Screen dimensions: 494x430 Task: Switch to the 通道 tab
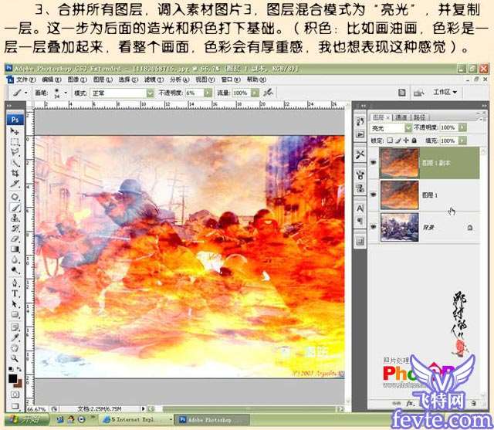coord(401,117)
